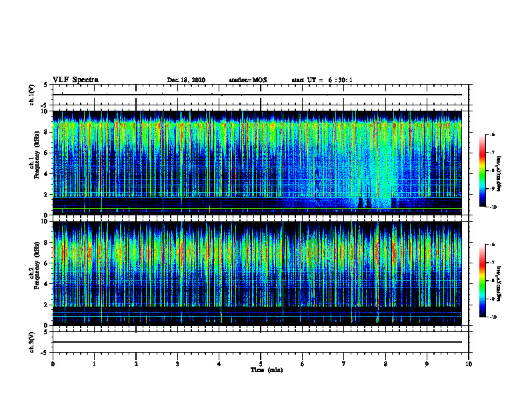
Task: Click the time axis tick label "8"
Action: (x=385, y=364)
